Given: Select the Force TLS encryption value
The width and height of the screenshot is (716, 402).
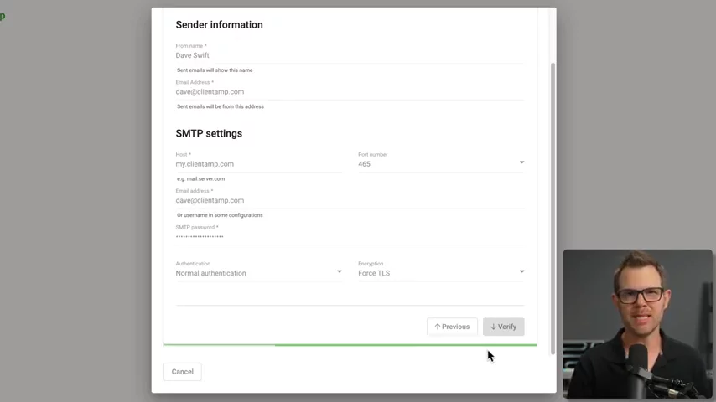Looking at the screenshot, I should (x=374, y=273).
